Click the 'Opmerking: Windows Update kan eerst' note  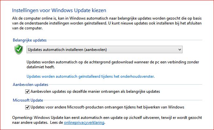pos(107,120)
